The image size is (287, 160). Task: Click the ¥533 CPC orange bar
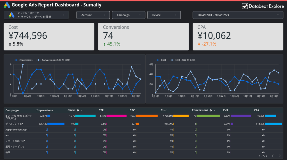click(x=147, y=116)
